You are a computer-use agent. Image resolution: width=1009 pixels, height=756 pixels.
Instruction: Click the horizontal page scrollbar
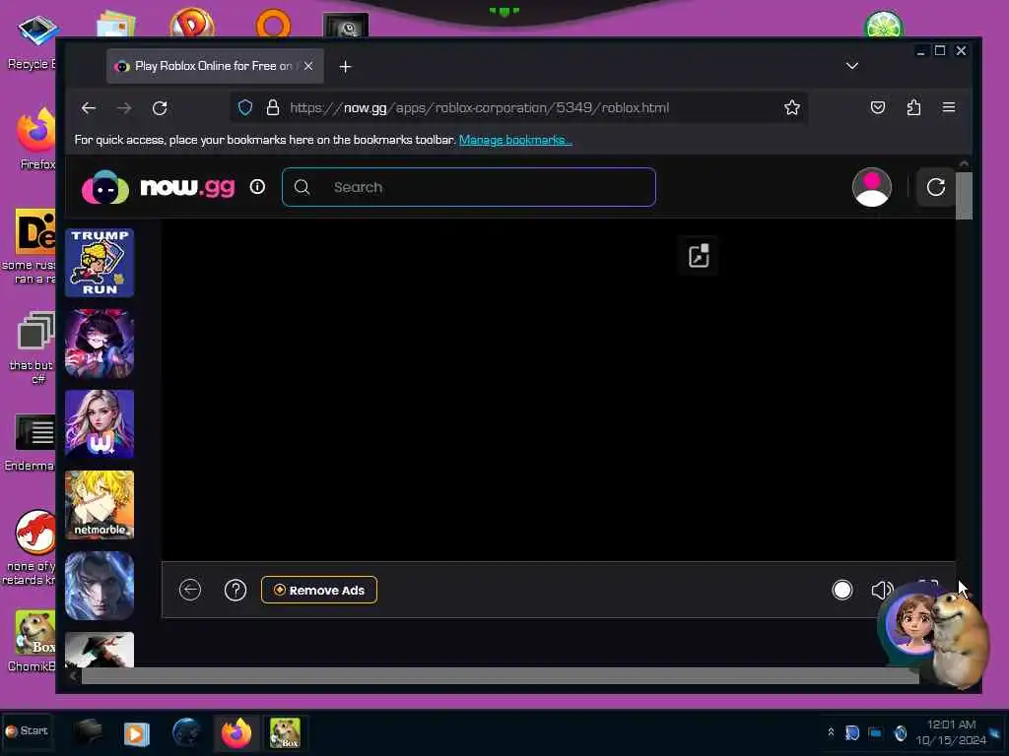point(500,675)
